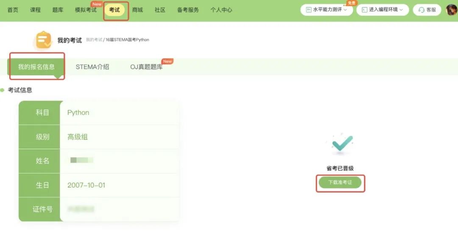Visit the 社区 community page
This screenshot has height=240, width=458.
(160, 10)
